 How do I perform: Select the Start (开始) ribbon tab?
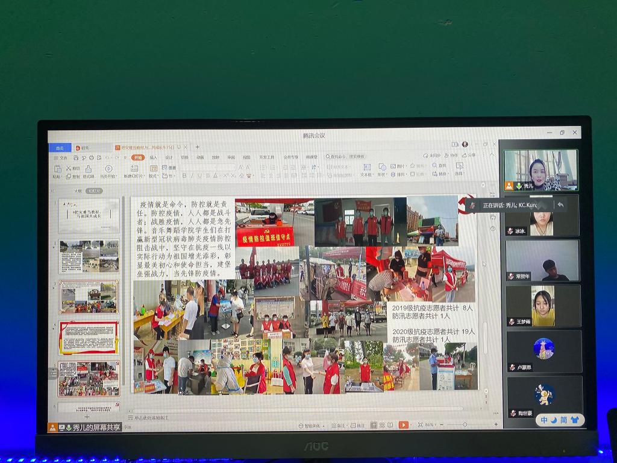(x=138, y=157)
